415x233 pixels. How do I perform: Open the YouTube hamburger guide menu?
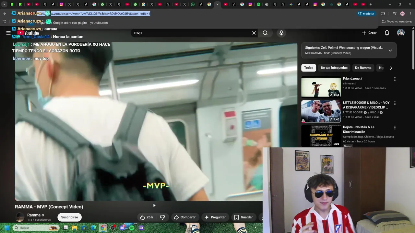(8, 33)
